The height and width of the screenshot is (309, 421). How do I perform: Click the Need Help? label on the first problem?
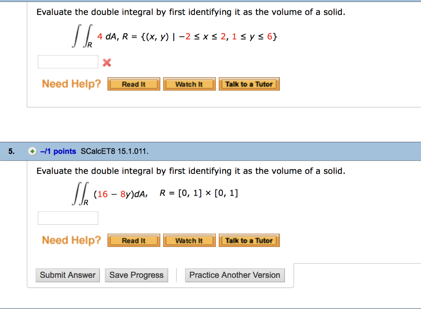[71, 84]
